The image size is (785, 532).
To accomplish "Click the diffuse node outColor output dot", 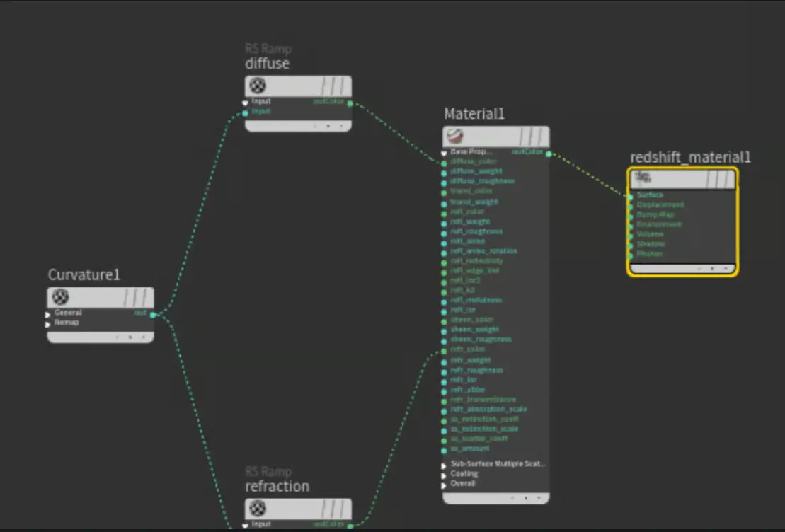I will coord(350,103).
